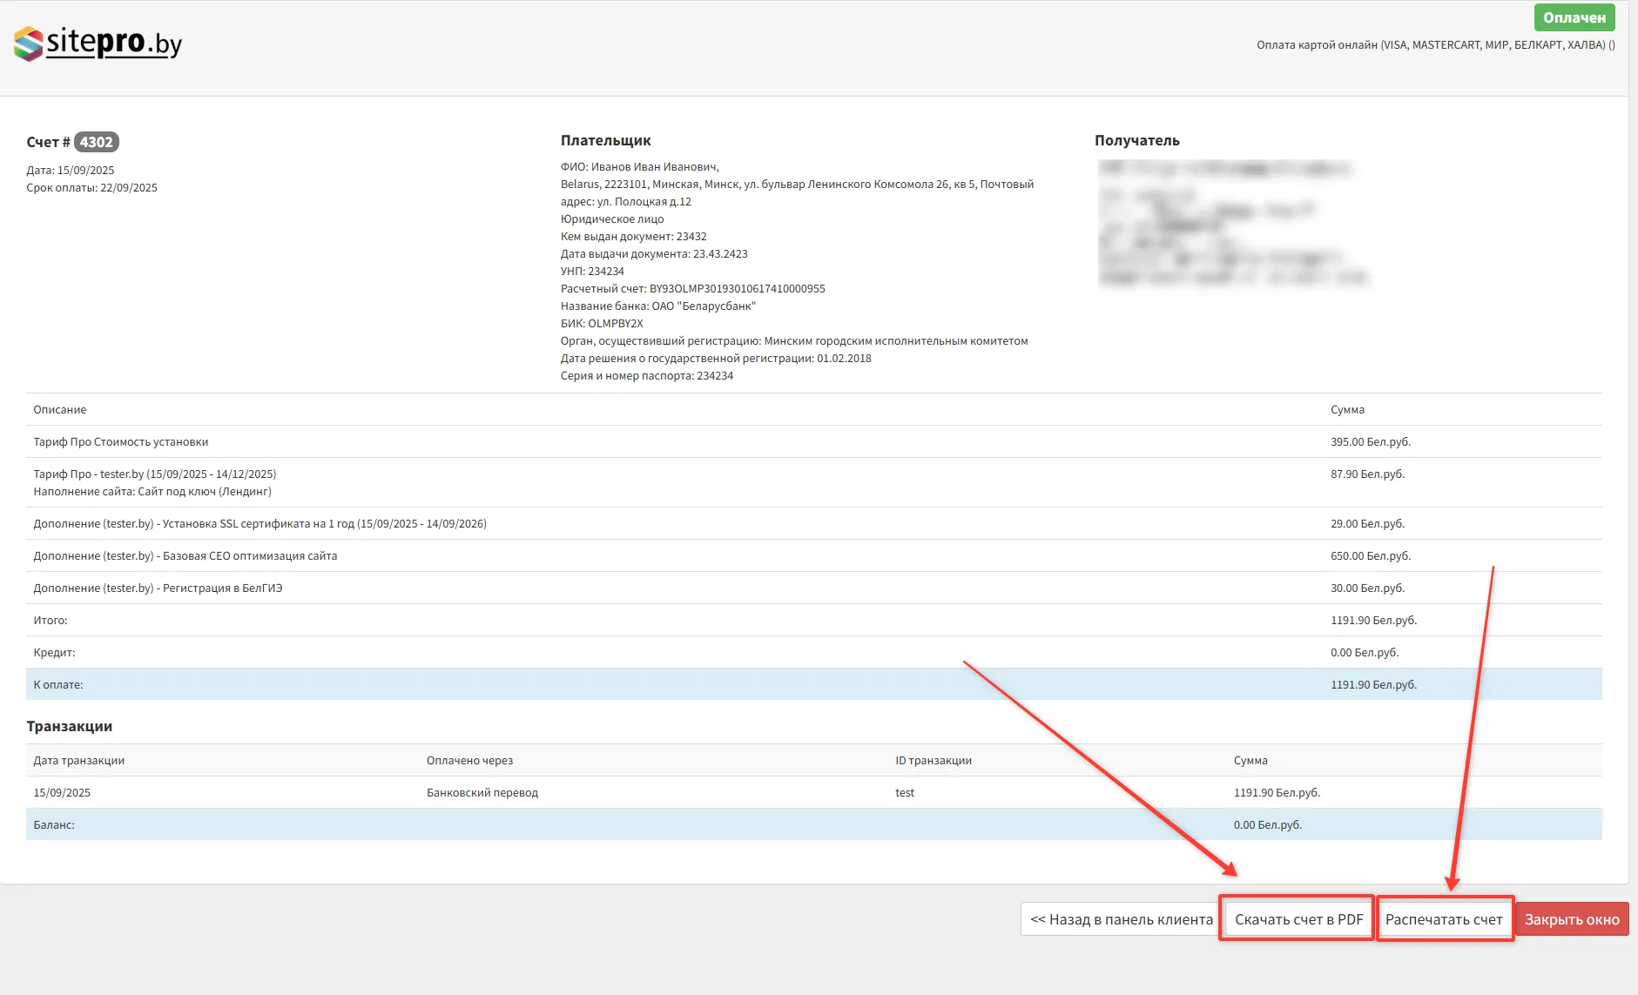
Task: Click the SSL сертификата line item
Action: [260, 524]
